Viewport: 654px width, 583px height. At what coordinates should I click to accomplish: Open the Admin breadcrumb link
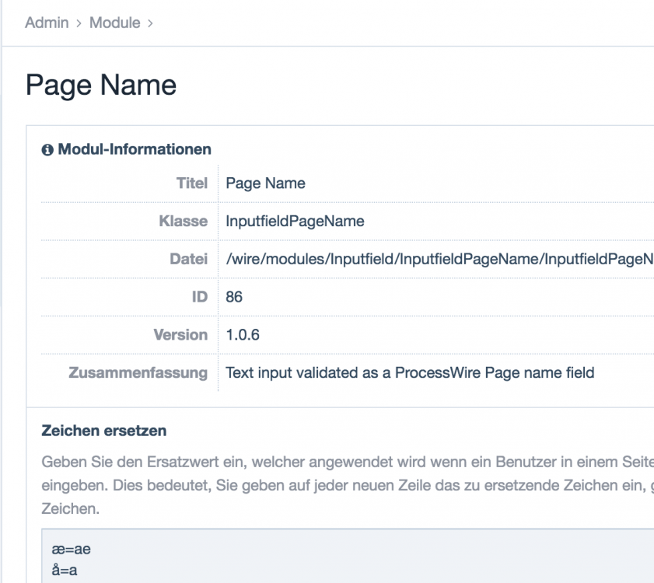pyautogui.click(x=45, y=24)
